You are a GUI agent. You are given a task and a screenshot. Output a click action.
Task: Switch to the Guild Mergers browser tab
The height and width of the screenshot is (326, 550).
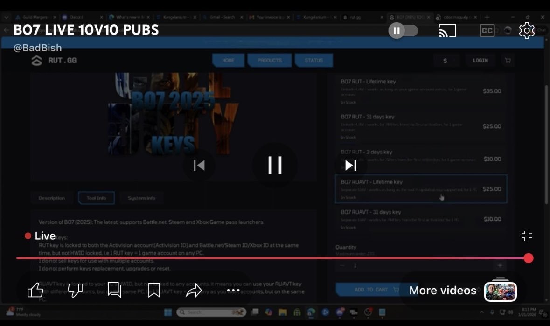[x=35, y=17]
